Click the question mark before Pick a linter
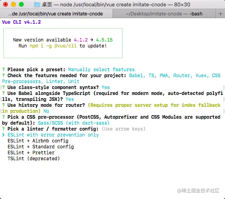225x199 pixels. (x=4, y=129)
